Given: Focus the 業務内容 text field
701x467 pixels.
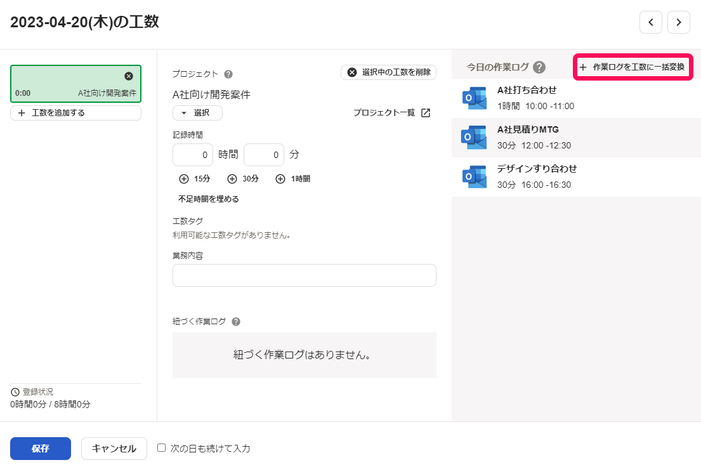Looking at the screenshot, I should click(x=305, y=275).
